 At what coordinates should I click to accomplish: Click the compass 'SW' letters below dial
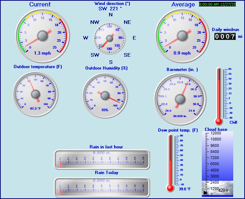[x=95, y=55]
